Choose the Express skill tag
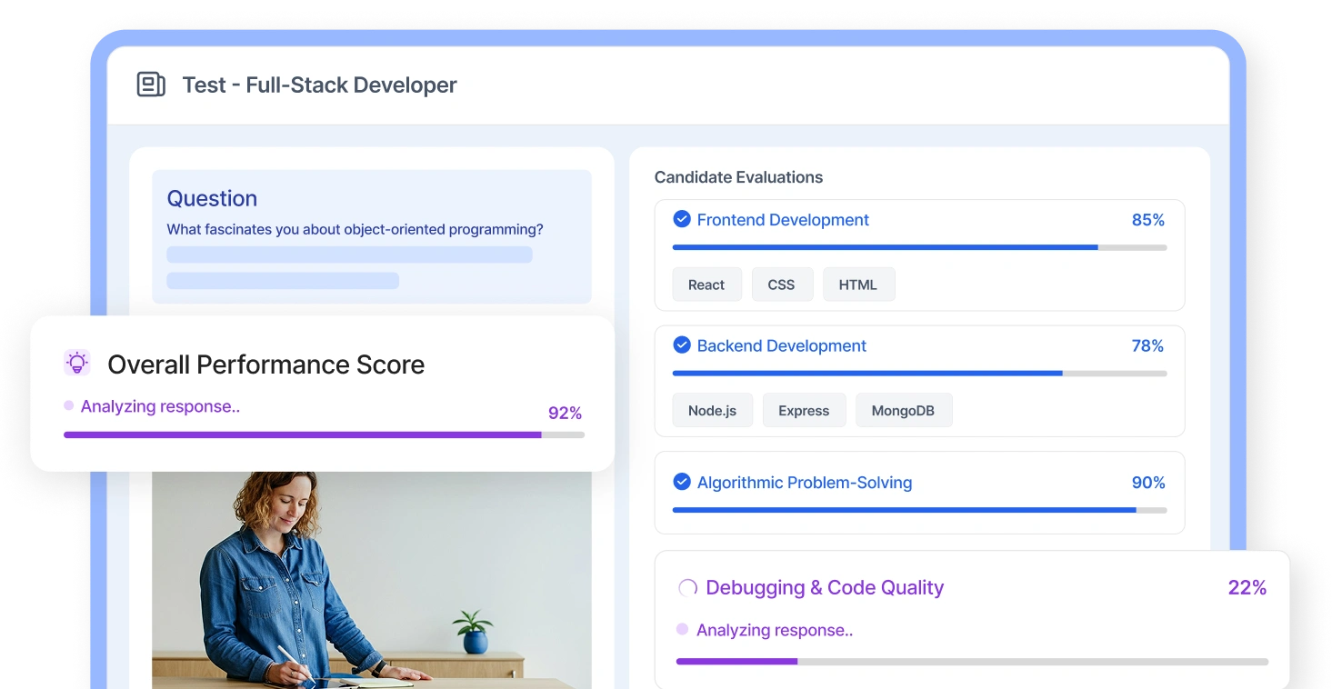 pos(804,410)
